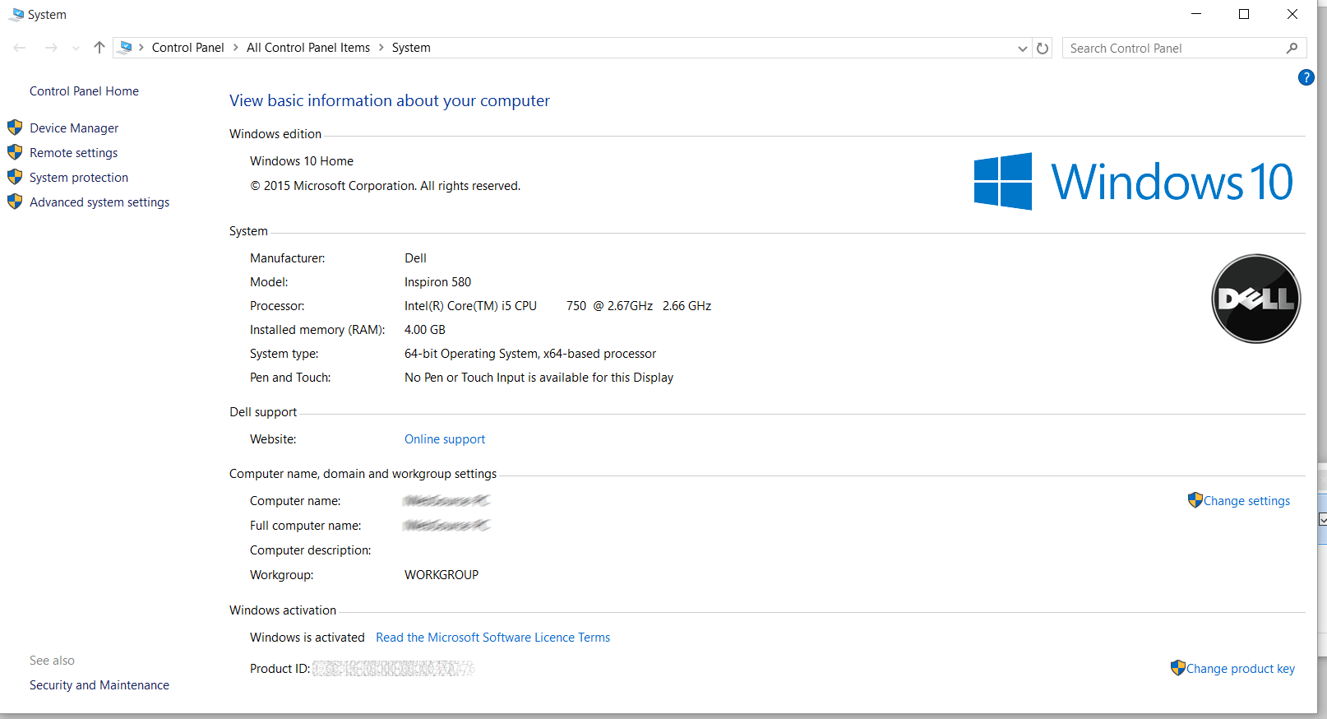The image size is (1327, 719).
Task: Click shield icon beside Advanced system settings
Action: coord(15,202)
